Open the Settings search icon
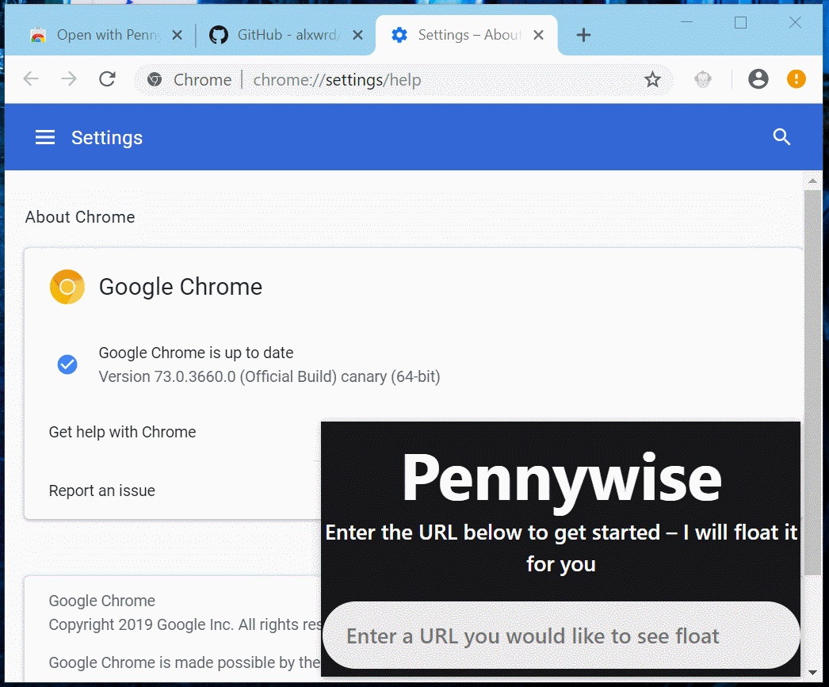The image size is (829, 687). tap(781, 137)
